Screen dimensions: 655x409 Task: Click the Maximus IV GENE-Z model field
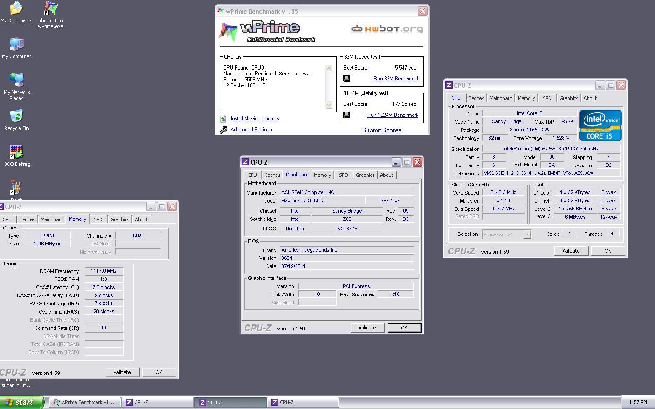coord(322,200)
